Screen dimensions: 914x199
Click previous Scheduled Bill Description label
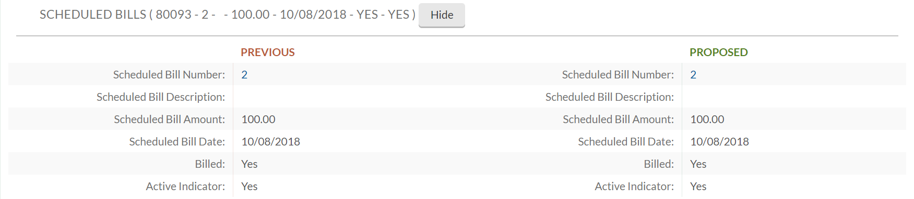pos(161,97)
